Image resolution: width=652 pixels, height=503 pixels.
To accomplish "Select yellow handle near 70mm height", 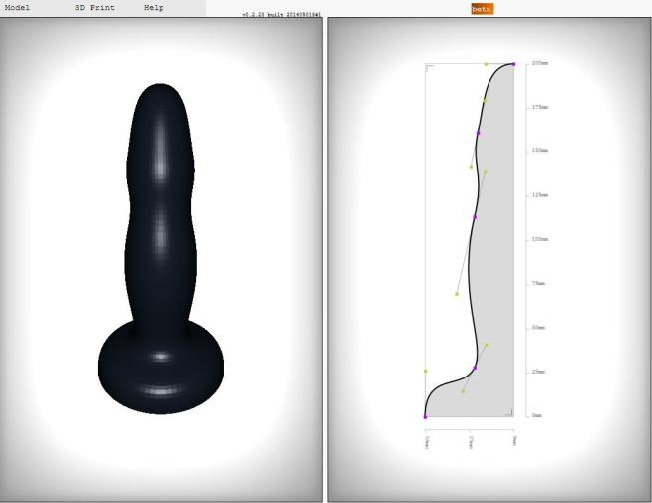I will [457, 294].
